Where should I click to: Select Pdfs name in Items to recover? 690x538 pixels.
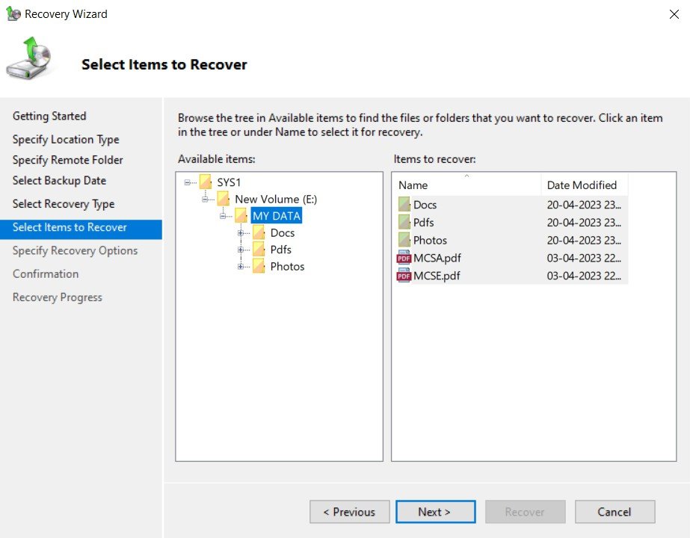pyautogui.click(x=423, y=222)
